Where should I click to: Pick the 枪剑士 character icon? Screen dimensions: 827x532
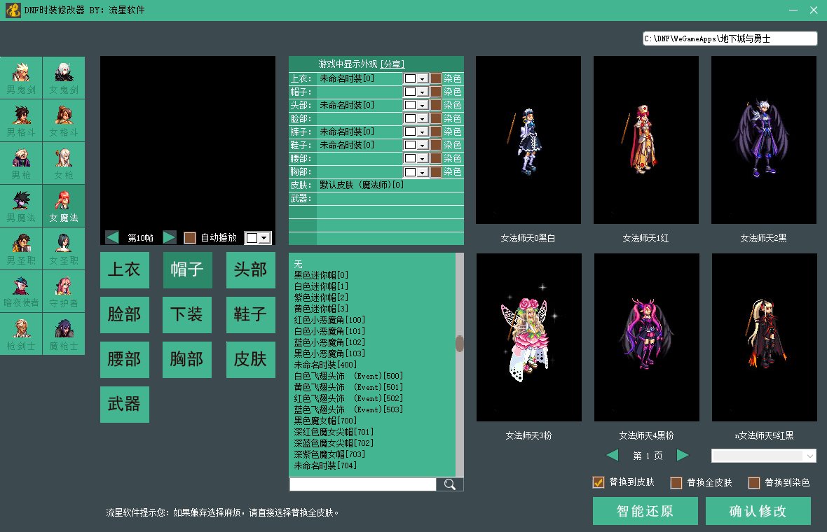[21, 334]
